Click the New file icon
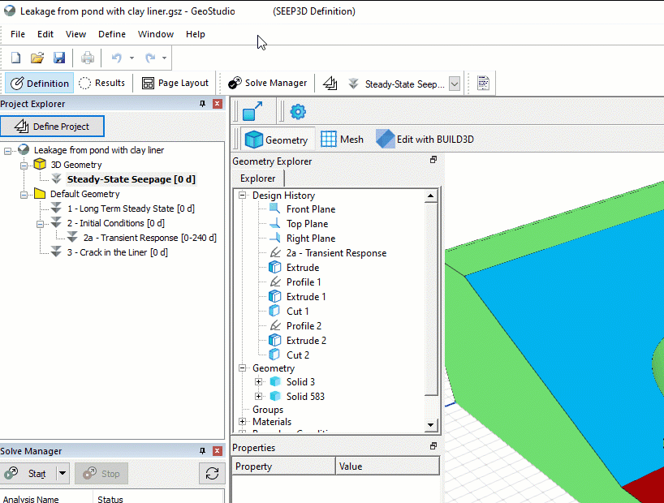The width and height of the screenshot is (664, 503). tap(15, 58)
